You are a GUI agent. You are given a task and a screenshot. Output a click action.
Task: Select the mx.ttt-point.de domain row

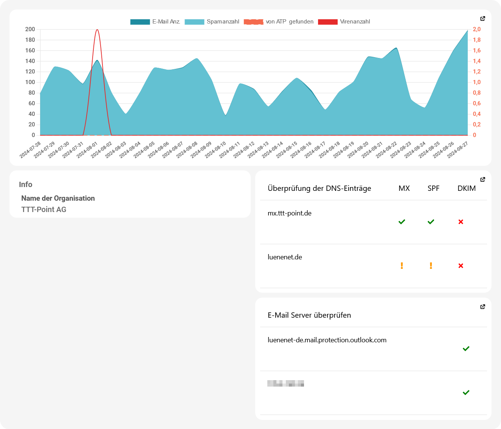373,222
